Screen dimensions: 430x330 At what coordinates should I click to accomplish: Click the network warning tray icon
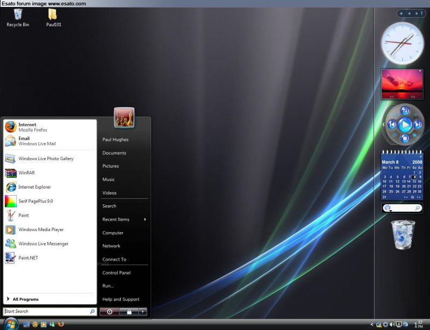tap(379, 325)
